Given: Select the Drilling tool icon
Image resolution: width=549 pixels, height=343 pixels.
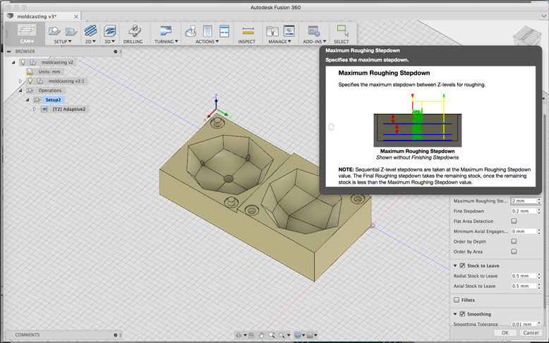Looking at the screenshot, I should click(x=134, y=31).
